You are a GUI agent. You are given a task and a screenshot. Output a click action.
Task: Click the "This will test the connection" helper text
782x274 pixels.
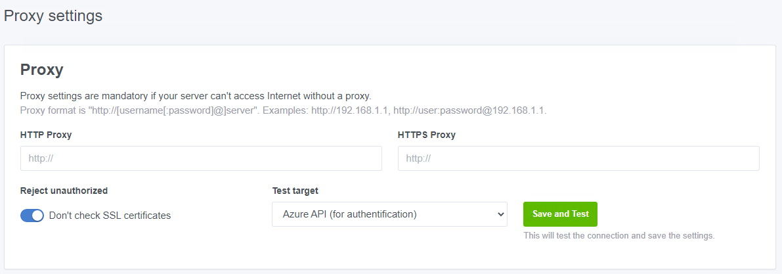coord(619,235)
